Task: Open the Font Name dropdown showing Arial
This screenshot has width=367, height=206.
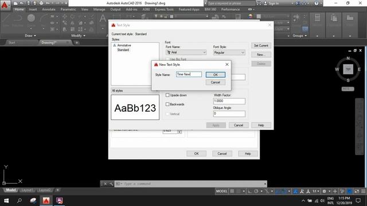Action: coord(186,53)
